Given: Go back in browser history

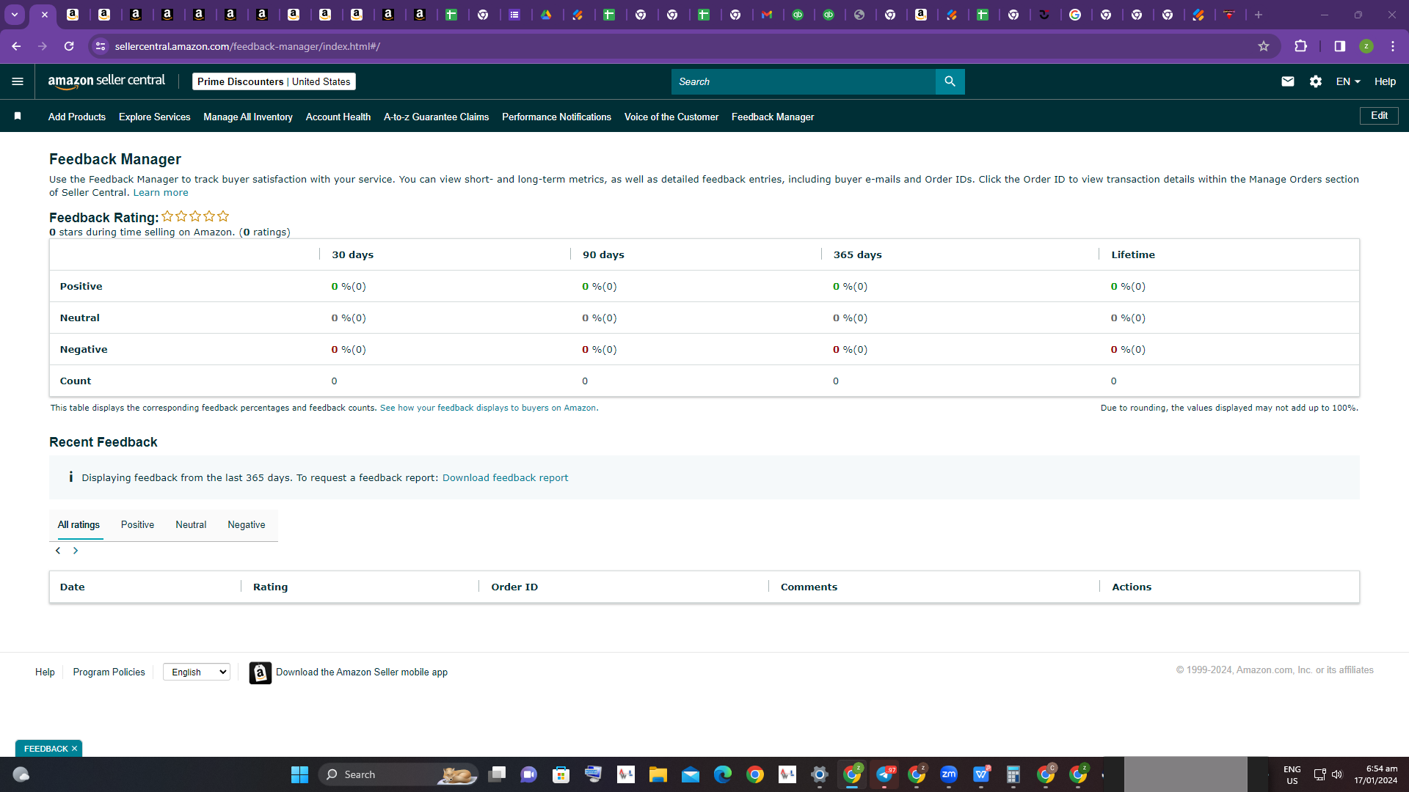Looking at the screenshot, I should click(16, 46).
